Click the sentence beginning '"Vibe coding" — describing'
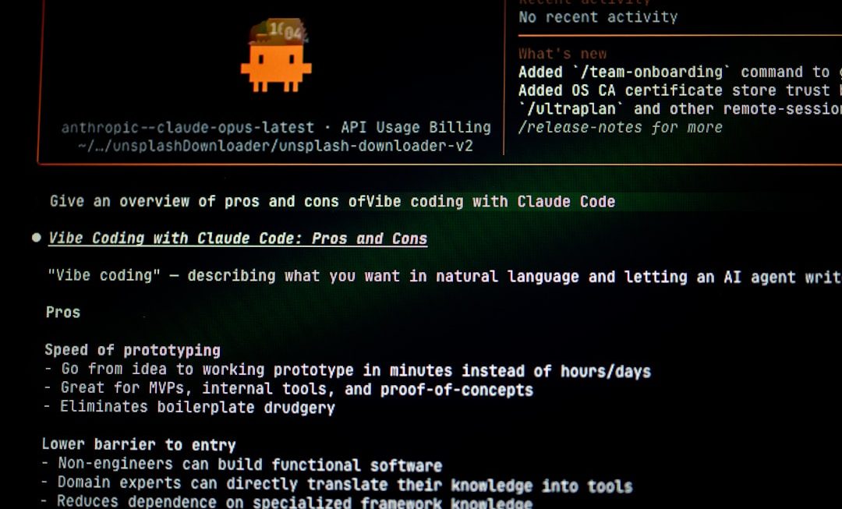842x509 pixels. coord(444,277)
